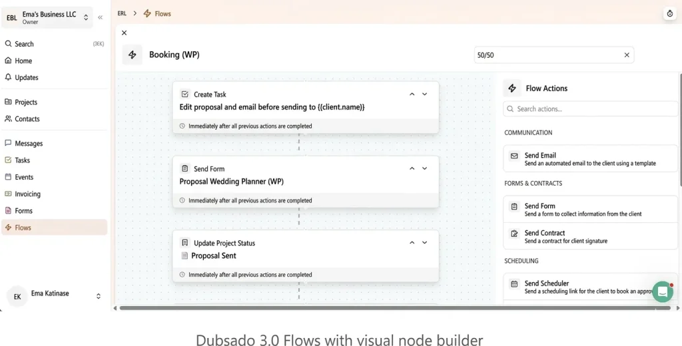The image size is (682, 346).
Task: Open the chat support bubble
Action: pyautogui.click(x=662, y=291)
